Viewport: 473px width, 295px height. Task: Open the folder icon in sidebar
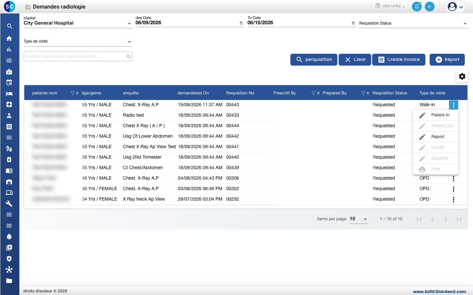coord(9,281)
